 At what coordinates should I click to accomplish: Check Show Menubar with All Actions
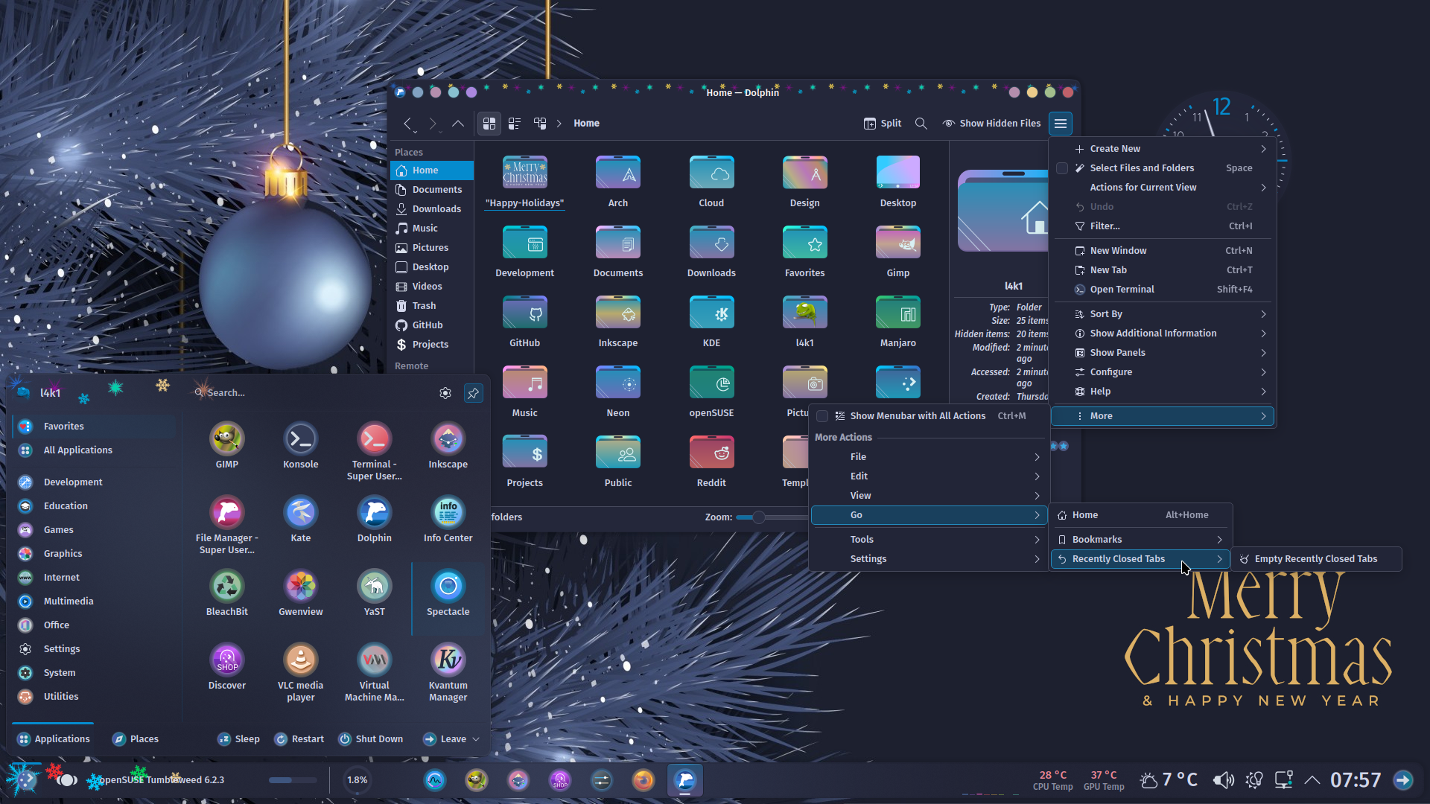point(822,416)
